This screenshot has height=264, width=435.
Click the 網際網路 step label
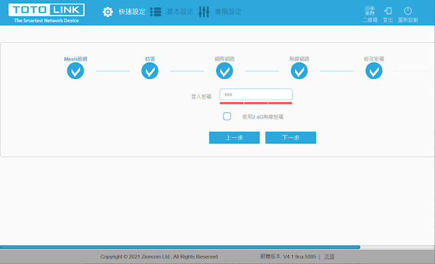pyautogui.click(x=225, y=59)
